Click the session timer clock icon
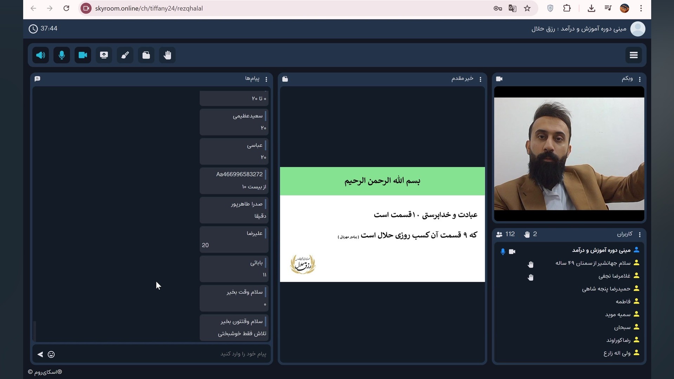Screen dimensions: 674x379 (33, 29)
